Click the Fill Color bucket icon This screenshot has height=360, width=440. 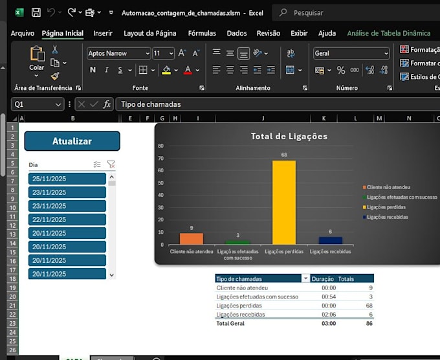(166, 70)
